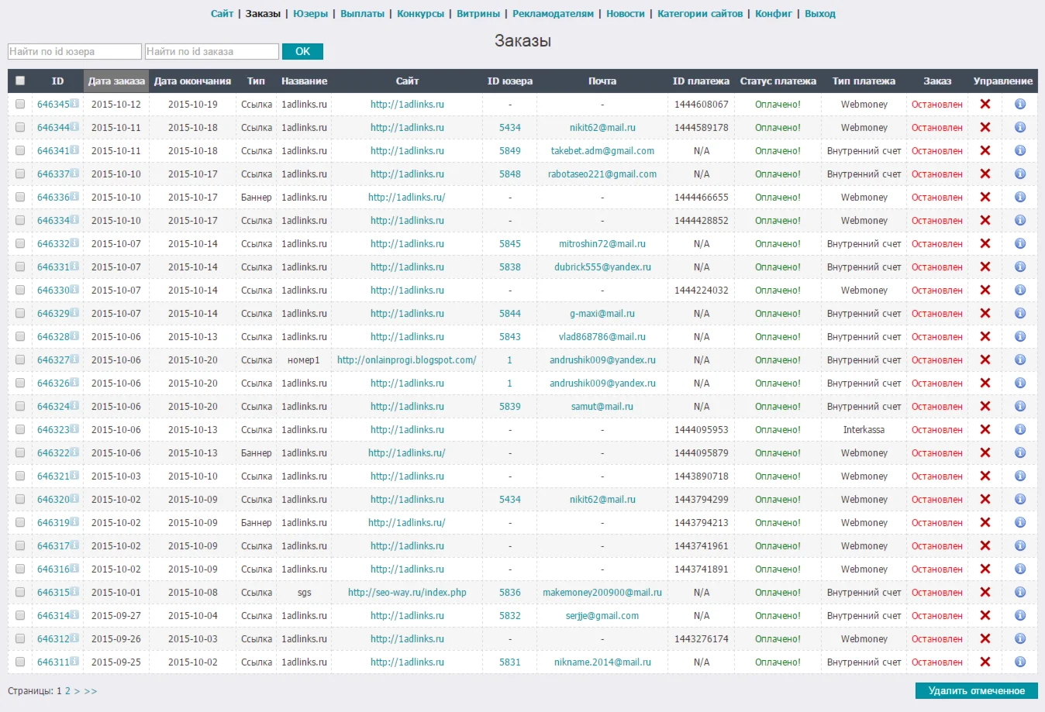1045x712 pixels.
Task: Jump to last page with double arrows
Action: pyautogui.click(x=91, y=691)
